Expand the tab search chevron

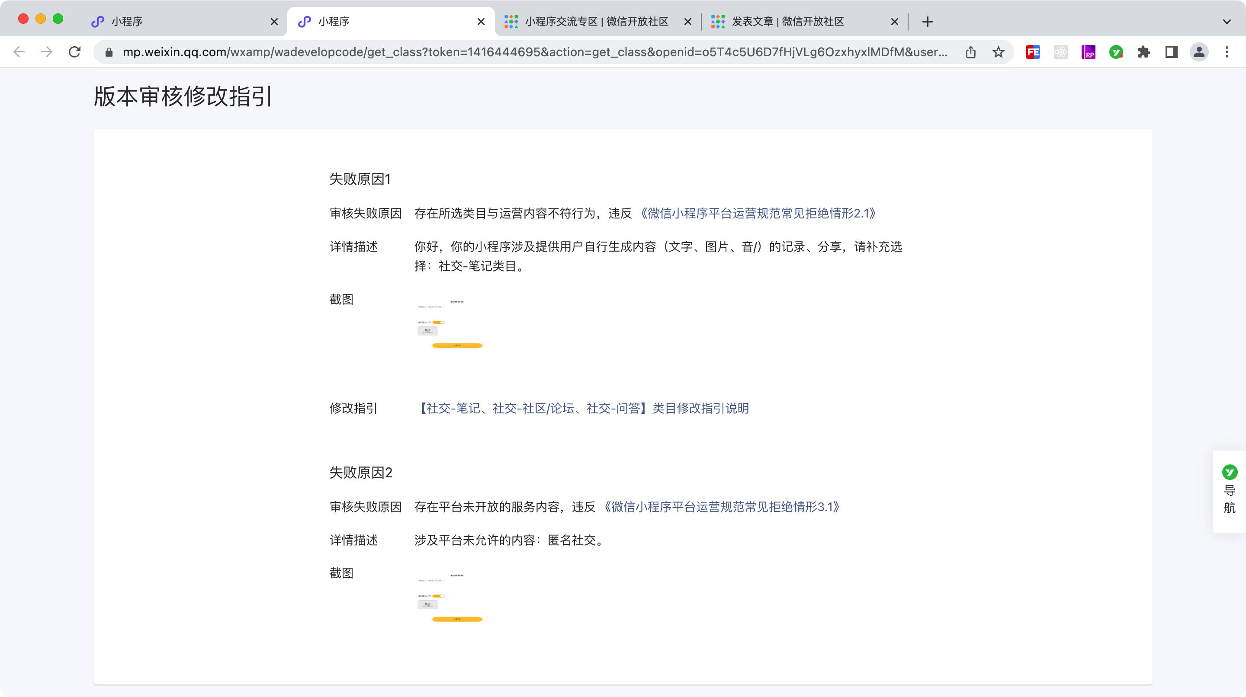(x=1227, y=22)
